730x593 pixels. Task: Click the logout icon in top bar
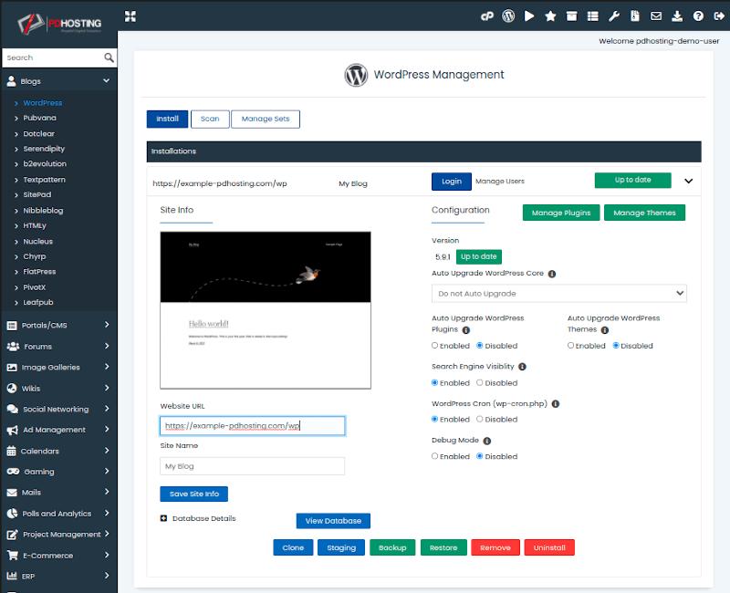click(719, 16)
